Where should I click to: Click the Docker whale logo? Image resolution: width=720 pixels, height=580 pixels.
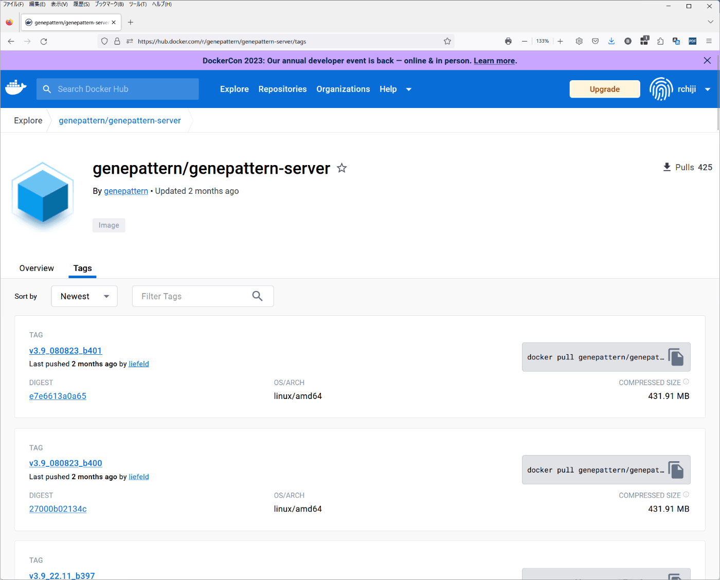click(x=16, y=88)
